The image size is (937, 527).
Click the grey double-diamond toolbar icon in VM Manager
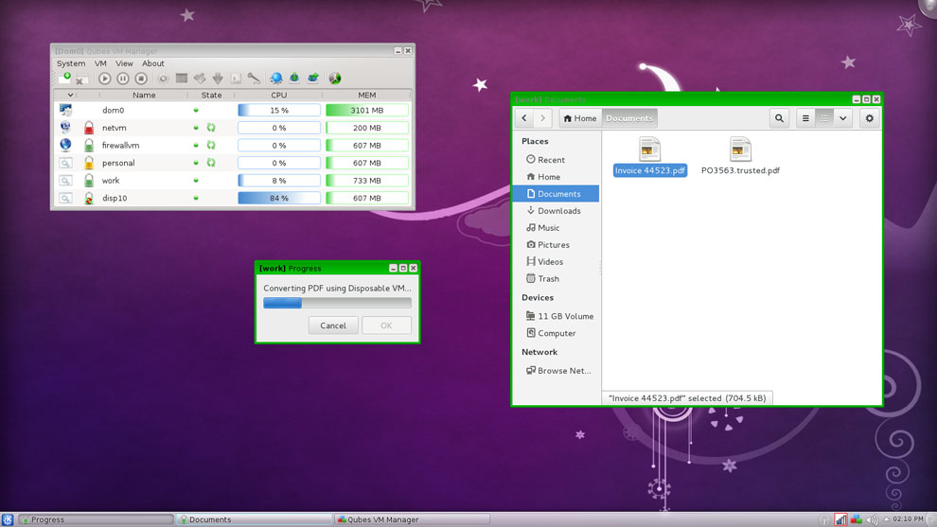pyautogui.click(x=200, y=79)
